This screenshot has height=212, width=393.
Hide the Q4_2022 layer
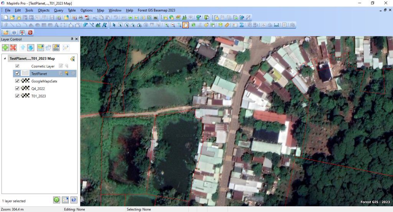[x=17, y=89]
